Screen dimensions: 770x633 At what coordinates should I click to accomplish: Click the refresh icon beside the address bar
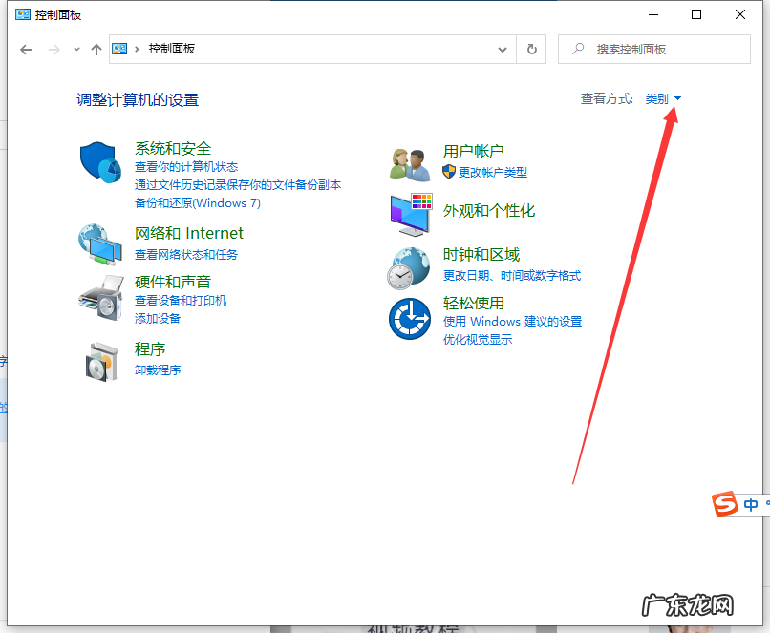[x=531, y=49]
